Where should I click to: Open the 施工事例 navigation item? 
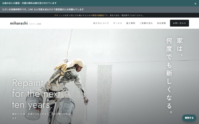click(131, 23)
